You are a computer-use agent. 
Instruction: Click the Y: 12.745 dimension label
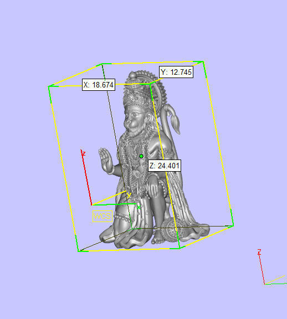176,72
